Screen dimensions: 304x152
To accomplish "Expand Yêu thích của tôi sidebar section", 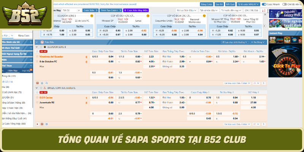I will pos(17,42).
